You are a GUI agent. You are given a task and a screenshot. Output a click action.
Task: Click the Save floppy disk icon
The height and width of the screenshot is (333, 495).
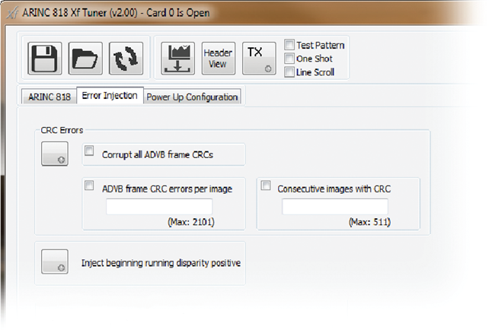click(x=45, y=59)
